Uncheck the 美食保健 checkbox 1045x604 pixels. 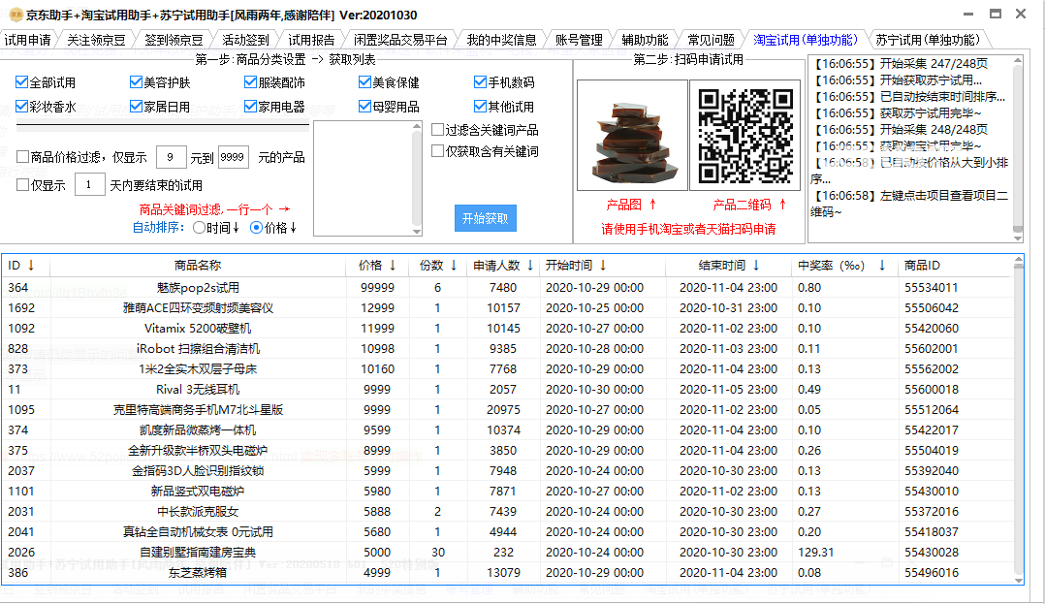364,82
